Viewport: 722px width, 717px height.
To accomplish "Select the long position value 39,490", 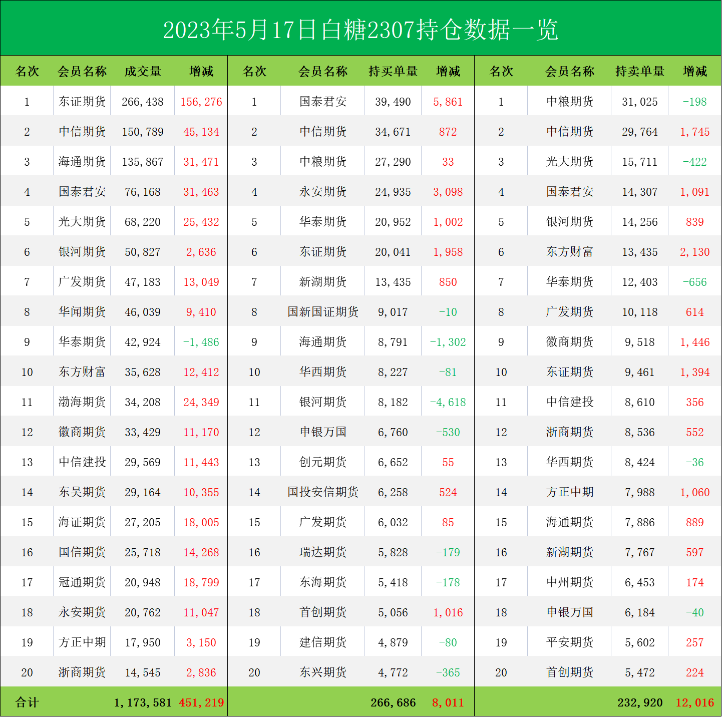I will [393, 102].
